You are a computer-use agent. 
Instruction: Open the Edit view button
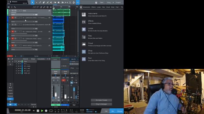pos(106,111)
